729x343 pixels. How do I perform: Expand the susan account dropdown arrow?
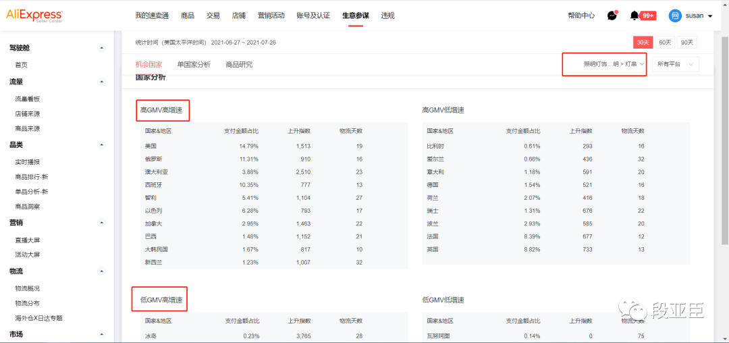tap(709, 16)
